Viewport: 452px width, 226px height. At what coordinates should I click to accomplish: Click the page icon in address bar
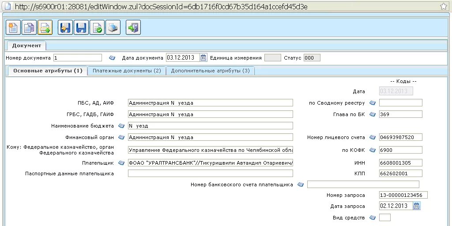click(7, 6)
